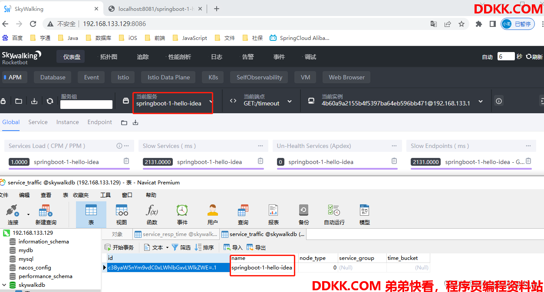Open the 性能剖析 profiling menu

pos(179,57)
